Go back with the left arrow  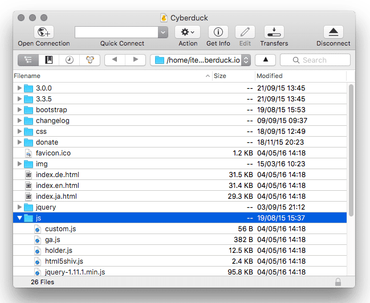[x=115, y=60]
